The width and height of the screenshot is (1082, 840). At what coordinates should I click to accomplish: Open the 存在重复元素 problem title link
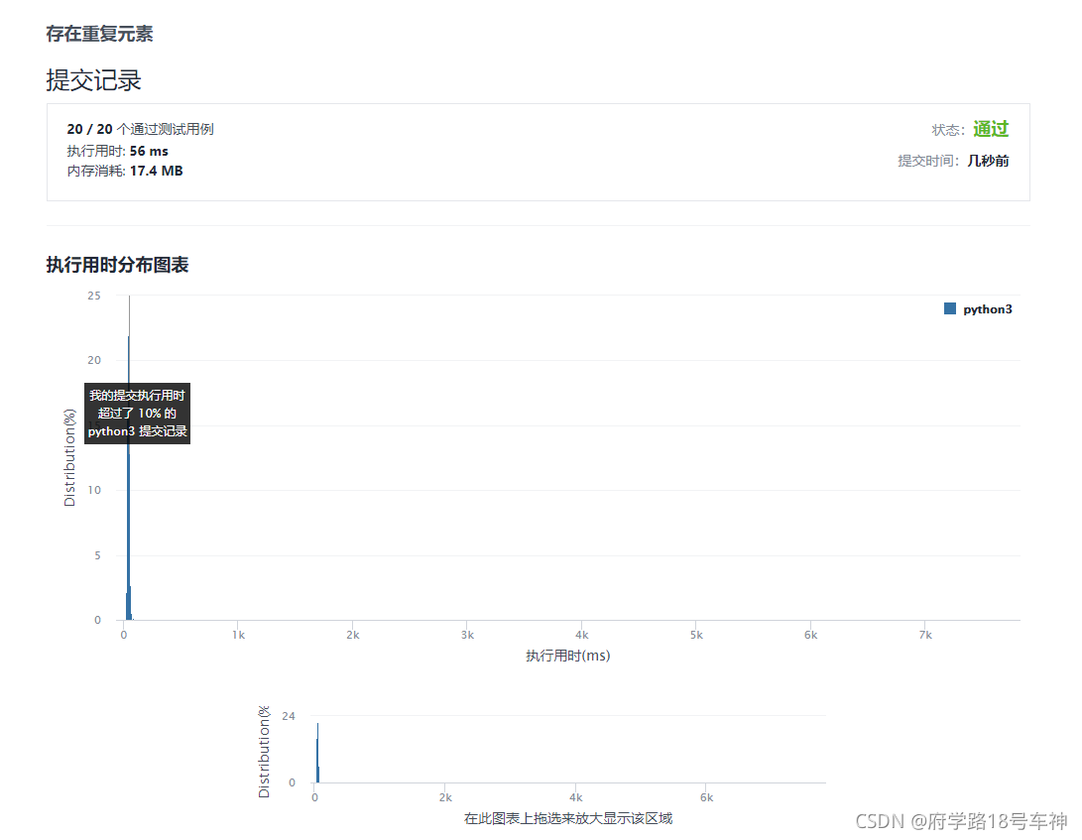99,34
